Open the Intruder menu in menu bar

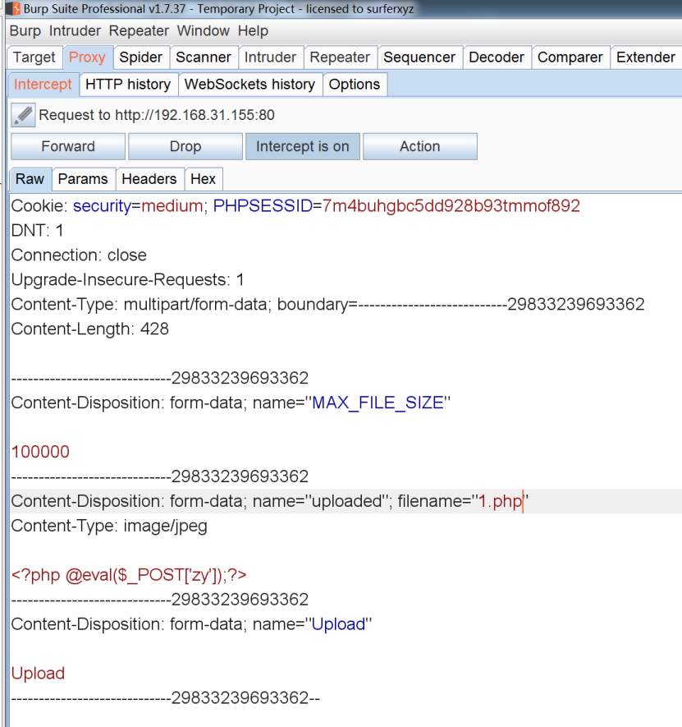pyautogui.click(x=75, y=30)
